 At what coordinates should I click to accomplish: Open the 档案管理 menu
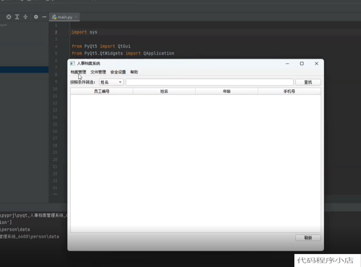(x=78, y=72)
